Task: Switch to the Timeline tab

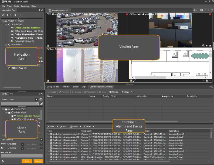Action: click(66, 87)
